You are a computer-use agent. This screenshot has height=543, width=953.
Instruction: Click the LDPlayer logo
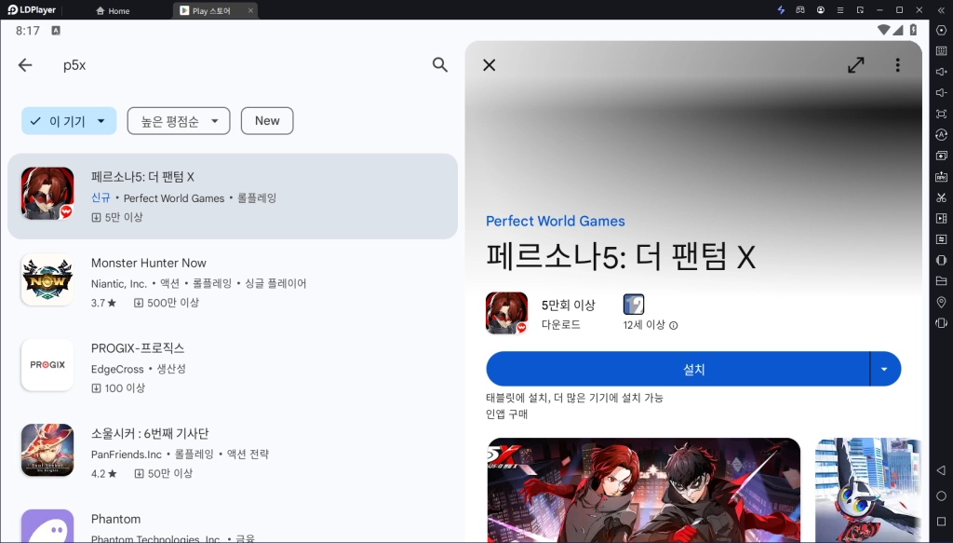click(32, 9)
